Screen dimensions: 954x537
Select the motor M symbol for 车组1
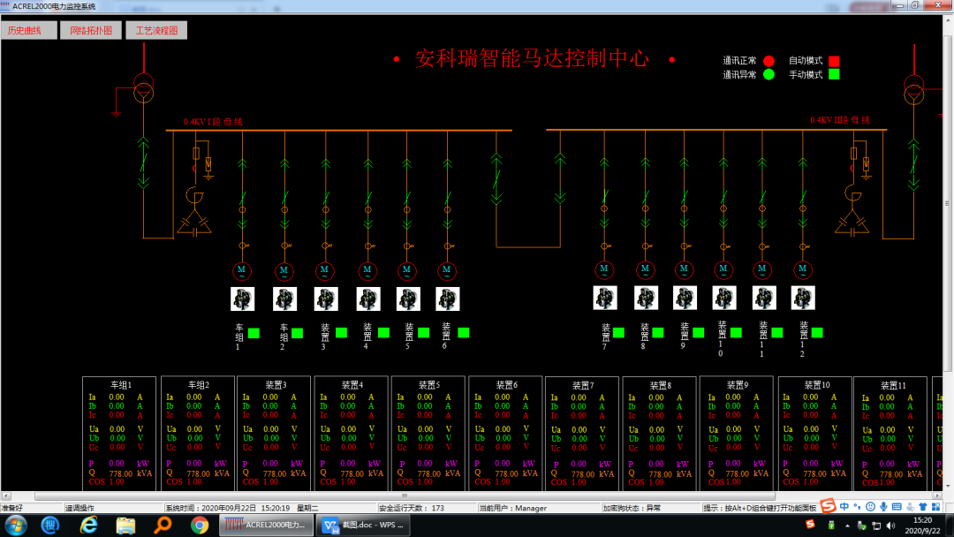coord(241,270)
